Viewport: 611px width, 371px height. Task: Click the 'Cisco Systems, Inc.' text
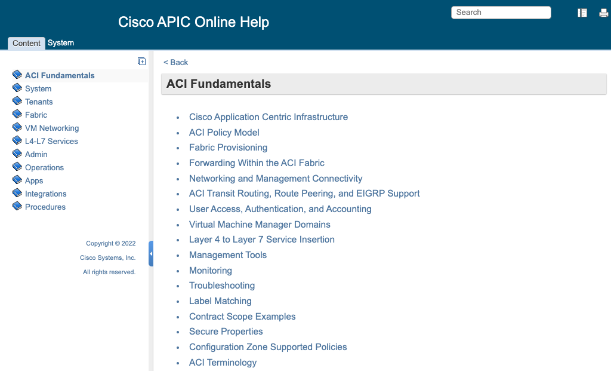107,258
